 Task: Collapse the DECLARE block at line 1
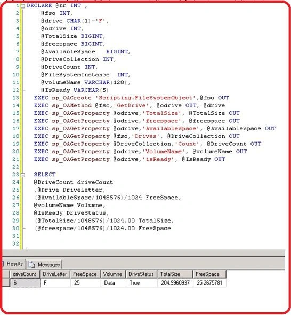coord(23,6)
